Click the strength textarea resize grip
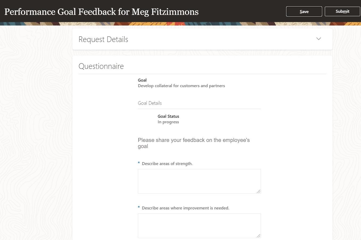361x240 pixels. [259, 192]
